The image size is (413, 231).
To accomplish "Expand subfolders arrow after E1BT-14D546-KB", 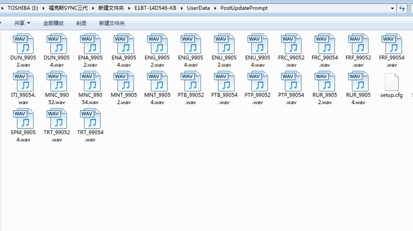I will point(181,8).
